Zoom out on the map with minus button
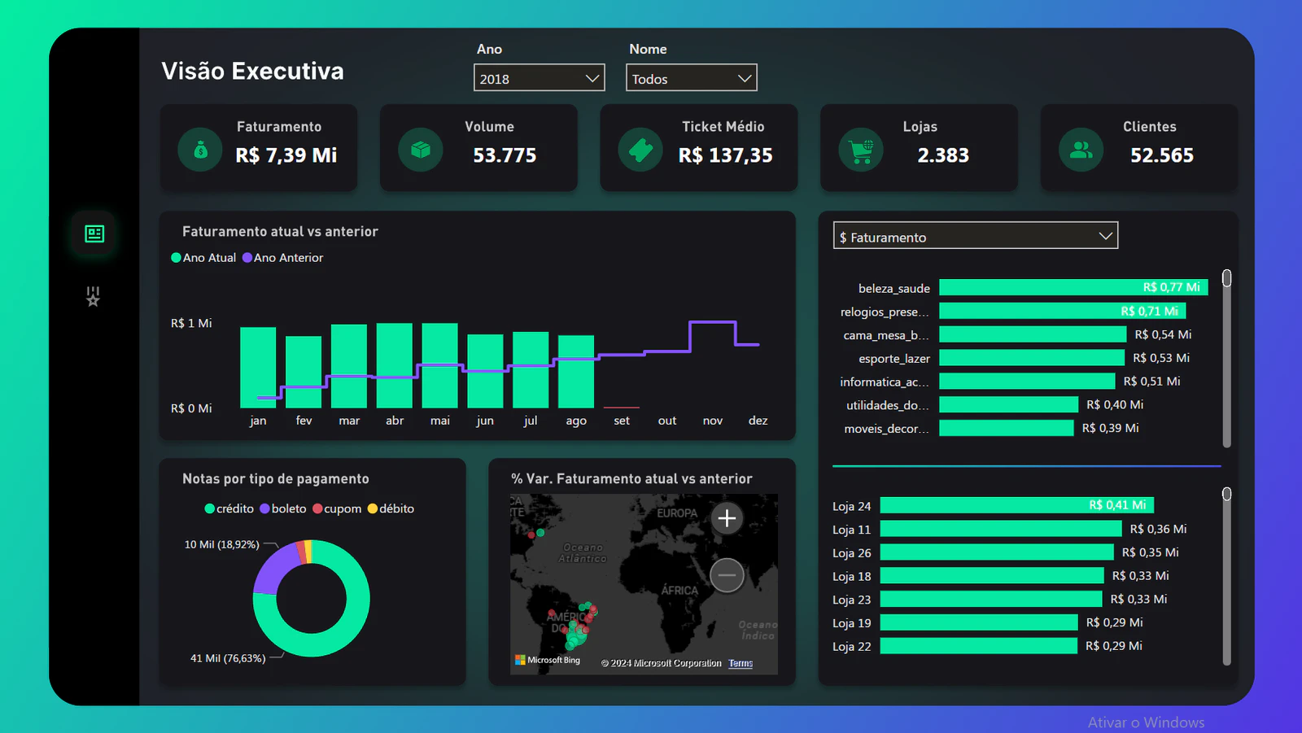The image size is (1302, 733). (727, 575)
